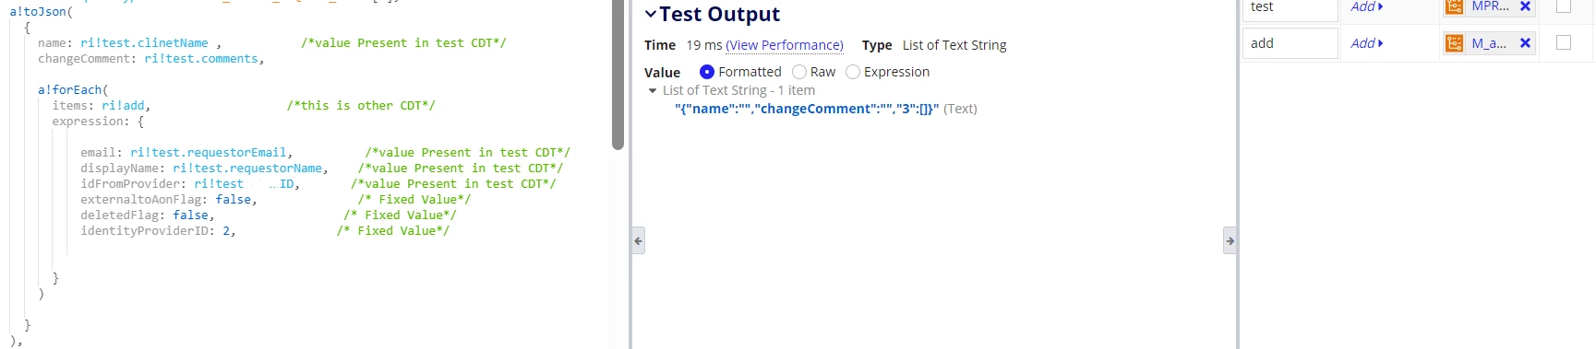Image resolution: width=1596 pixels, height=349 pixels.
Task: Click the M_a... type link
Action: click(1489, 43)
